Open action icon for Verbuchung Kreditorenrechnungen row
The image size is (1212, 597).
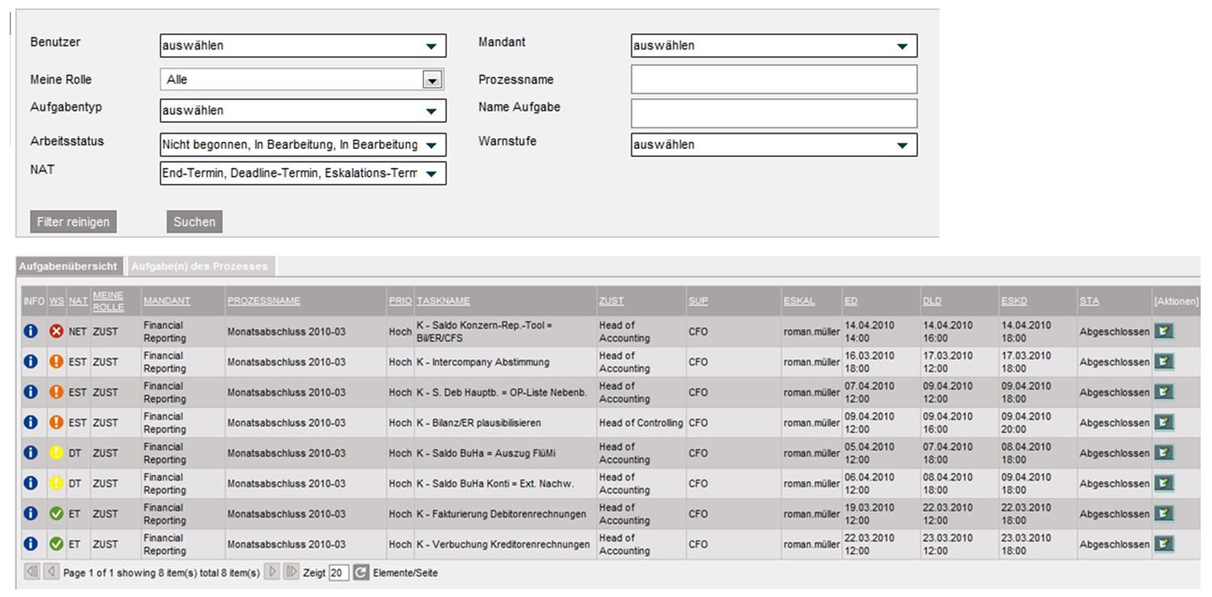point(1164,544)
